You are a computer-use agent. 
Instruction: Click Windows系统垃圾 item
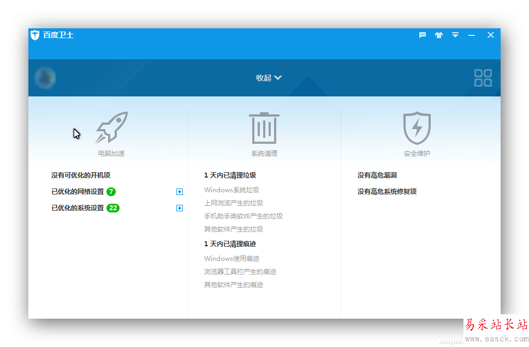point(232,190)
